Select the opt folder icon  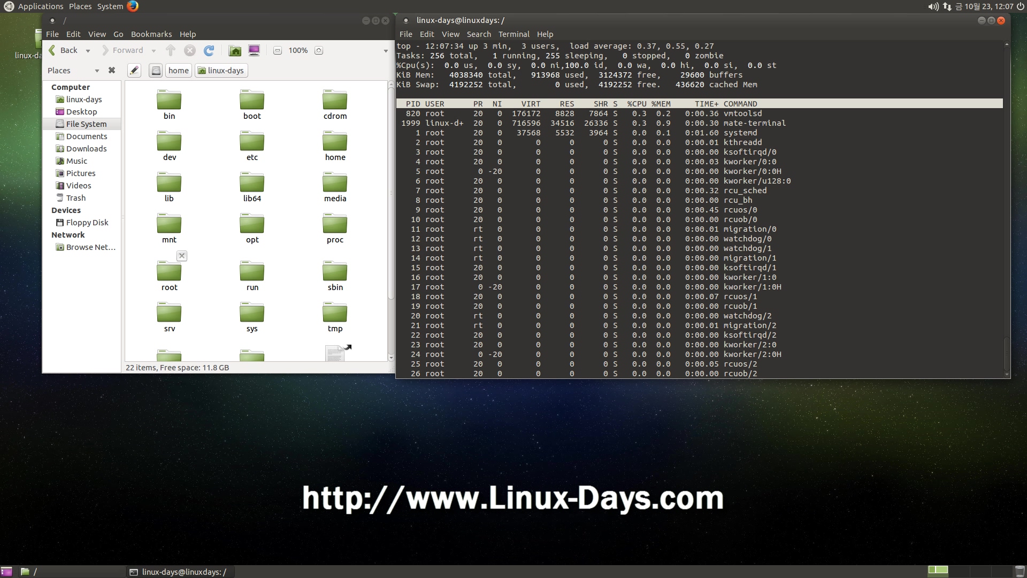coord(252,223)
